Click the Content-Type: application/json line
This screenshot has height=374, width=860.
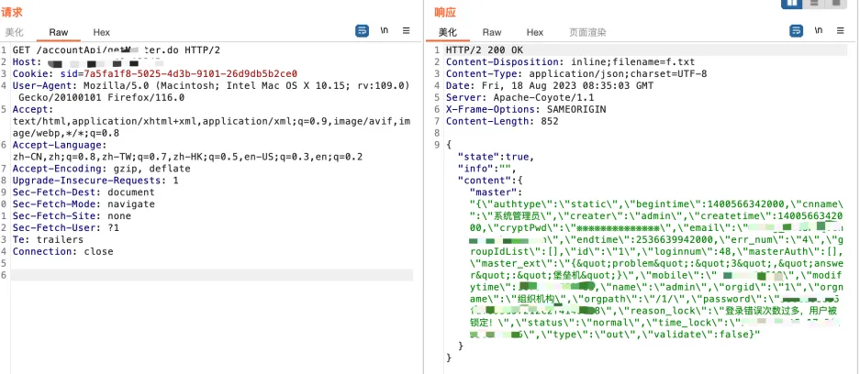tap(576, 74)
